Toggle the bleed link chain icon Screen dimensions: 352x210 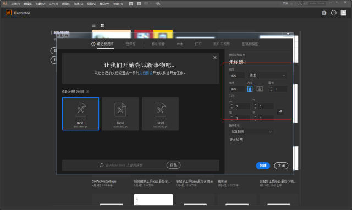coord(280,112)
